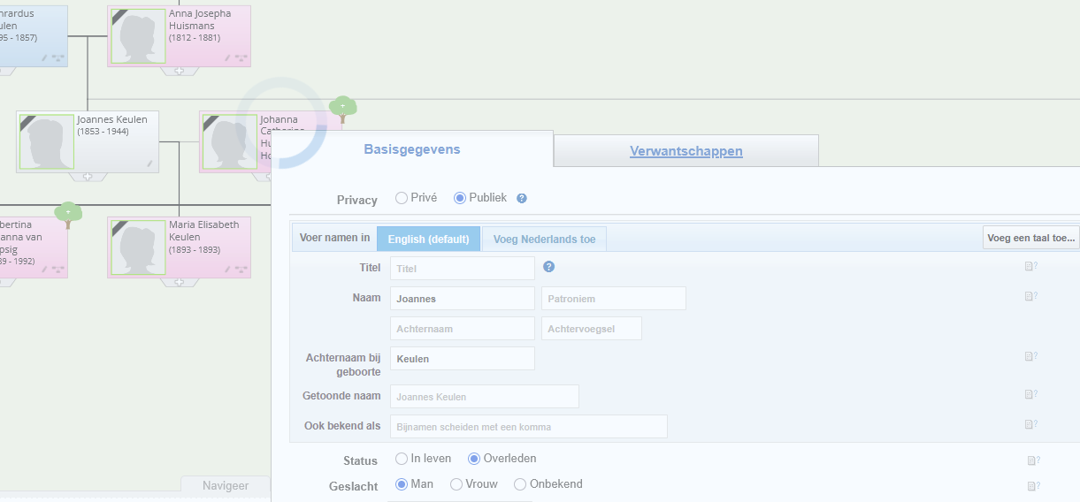
Task: Click tree view icon on Maria Elisabeth Keulen card
Action: (x=240, y=270)
